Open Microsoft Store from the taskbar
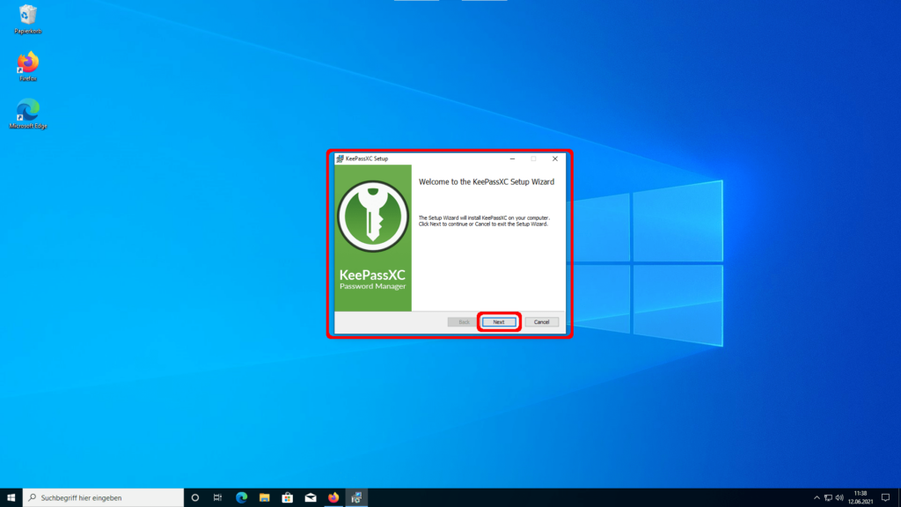Screen dimensions: 901x507 tap(288, 498)
